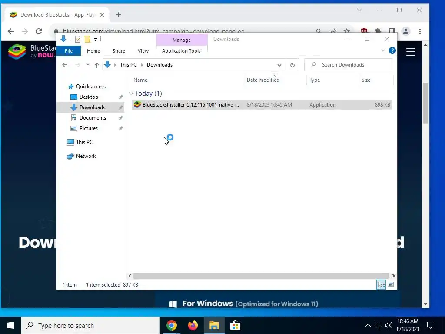Screen dimensions: 445x334
Task: Click Downloads in the address breadcrumb
Action: (159, 65)
